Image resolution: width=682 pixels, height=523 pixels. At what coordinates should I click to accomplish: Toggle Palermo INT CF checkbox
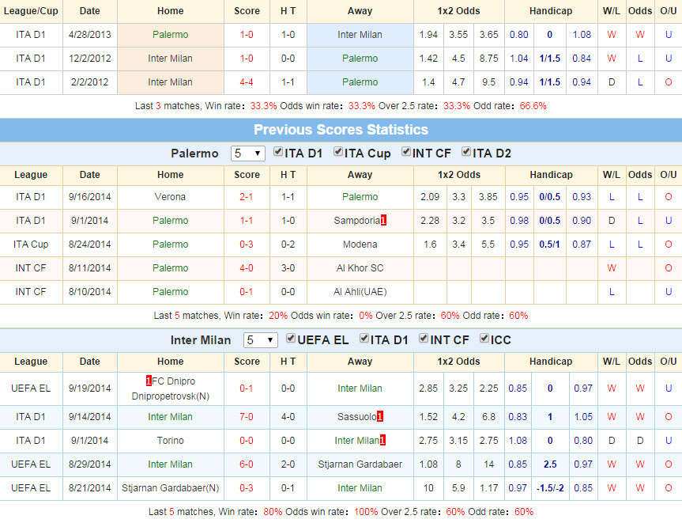[406, 152]
